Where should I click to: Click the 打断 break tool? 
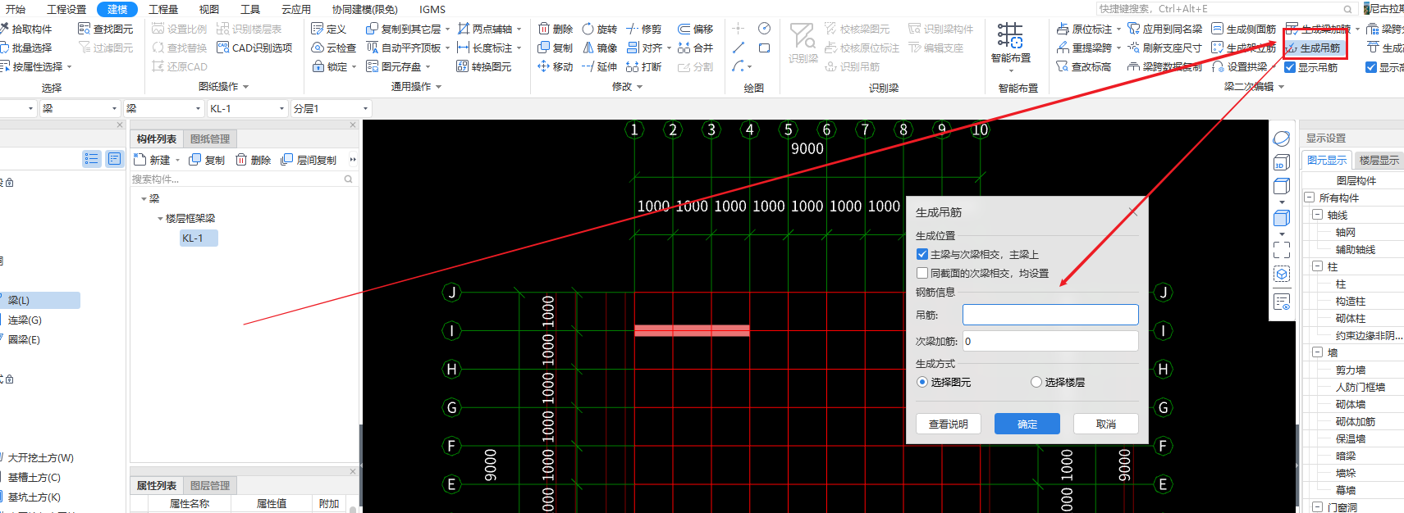coord(644,66)
